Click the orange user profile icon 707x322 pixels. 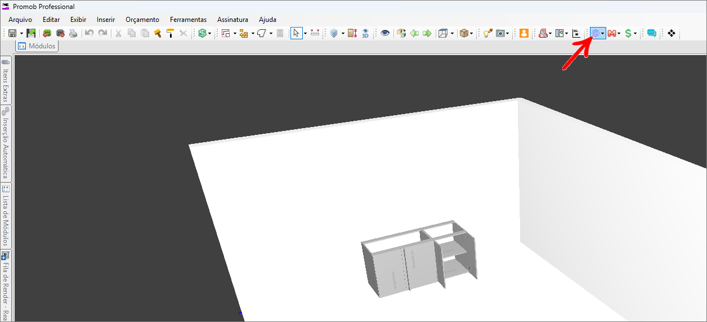point(524,34)
